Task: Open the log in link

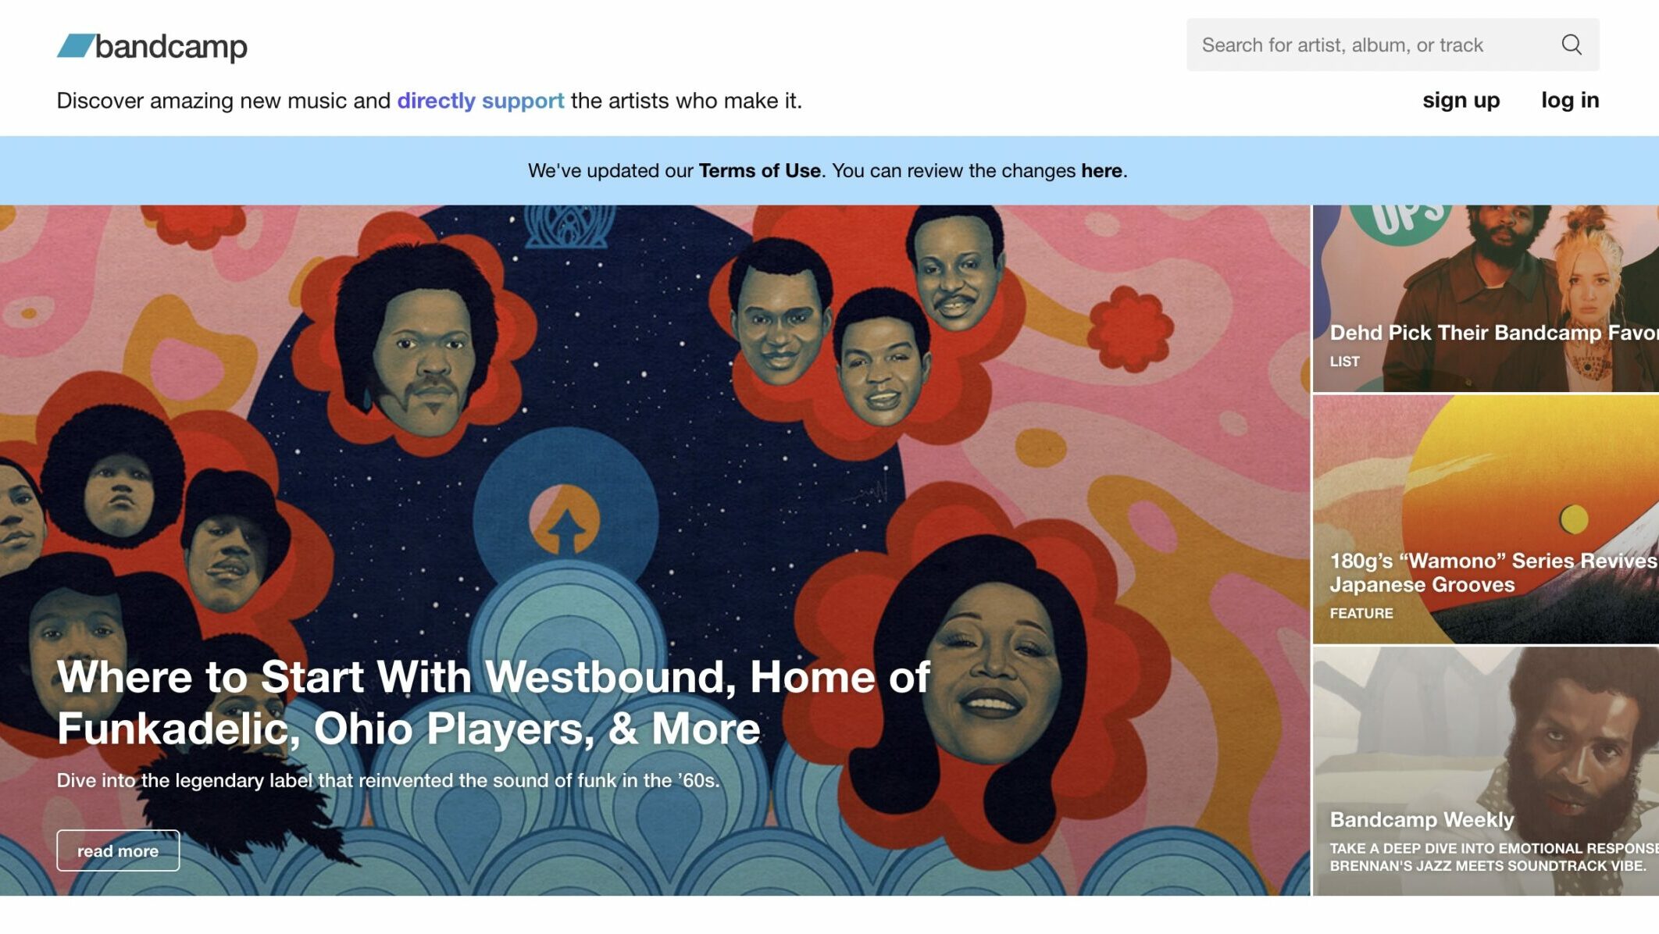Action: click(x=1570, y=100)
